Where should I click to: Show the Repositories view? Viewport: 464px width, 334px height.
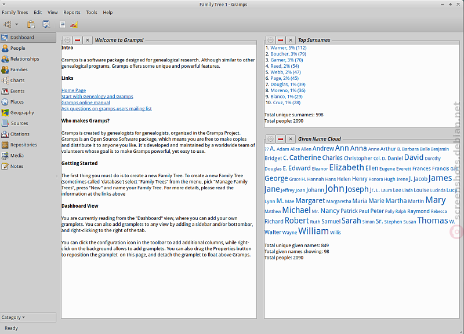pyautogui.click(x=28, y=145)
